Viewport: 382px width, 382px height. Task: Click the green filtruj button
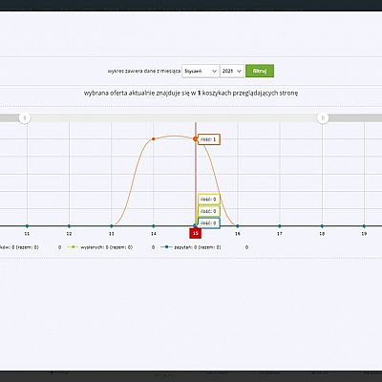point(260,71)
